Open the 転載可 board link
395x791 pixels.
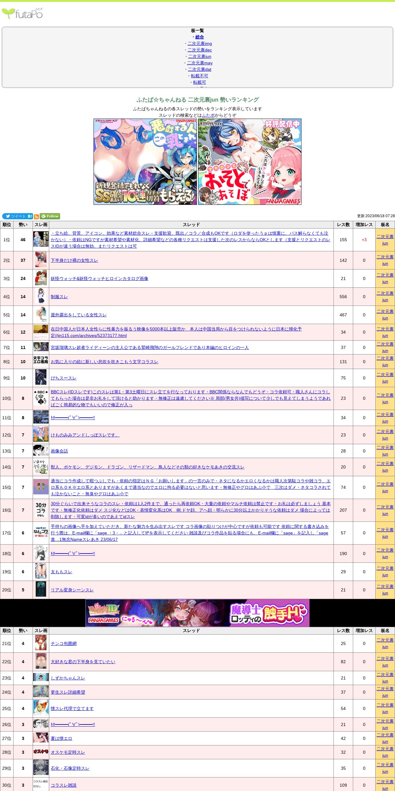200,82
